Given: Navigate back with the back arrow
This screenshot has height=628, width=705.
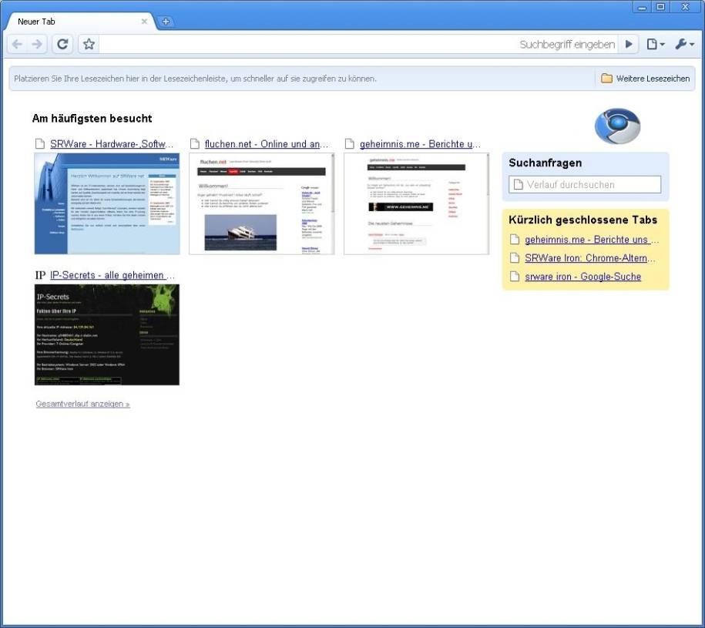Looking at the screenshot, I should pos(16,44).
